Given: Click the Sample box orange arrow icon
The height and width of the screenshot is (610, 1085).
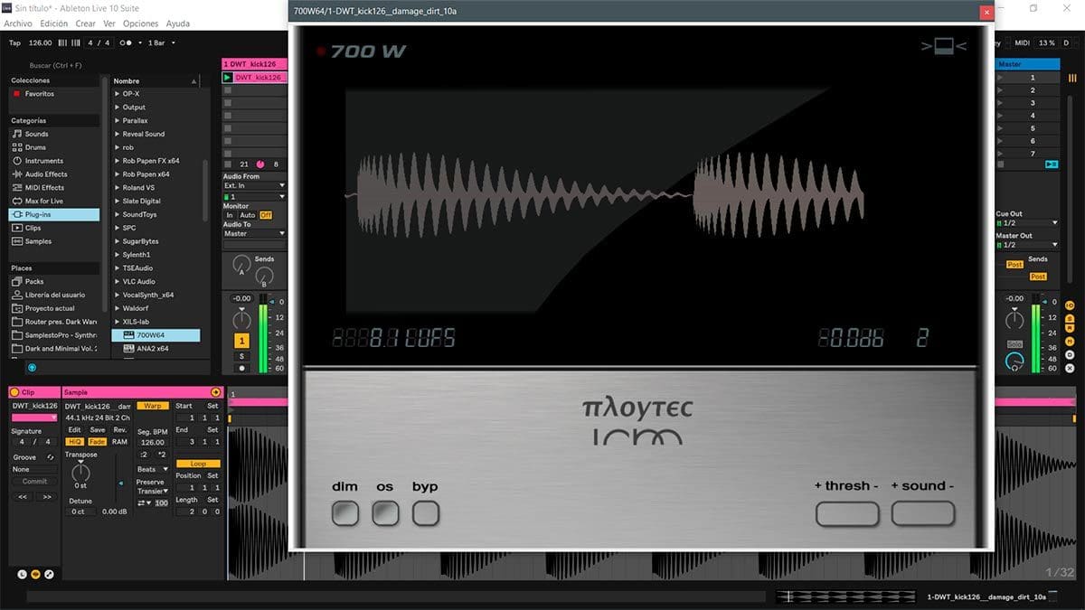Looking at the screenshot, I should click(215, 392).
